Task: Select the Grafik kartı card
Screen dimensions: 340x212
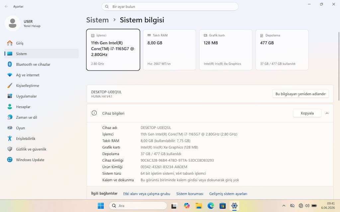Action: point(226,50)
